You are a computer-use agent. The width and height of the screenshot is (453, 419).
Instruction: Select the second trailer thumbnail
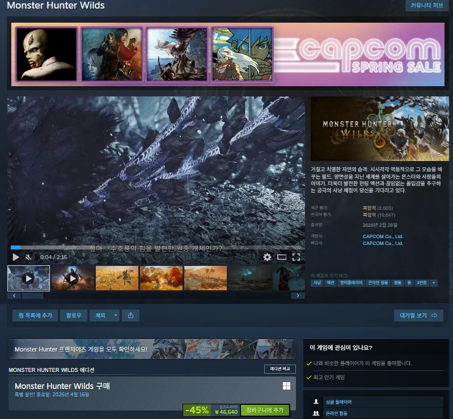click(x=73, y=278)
